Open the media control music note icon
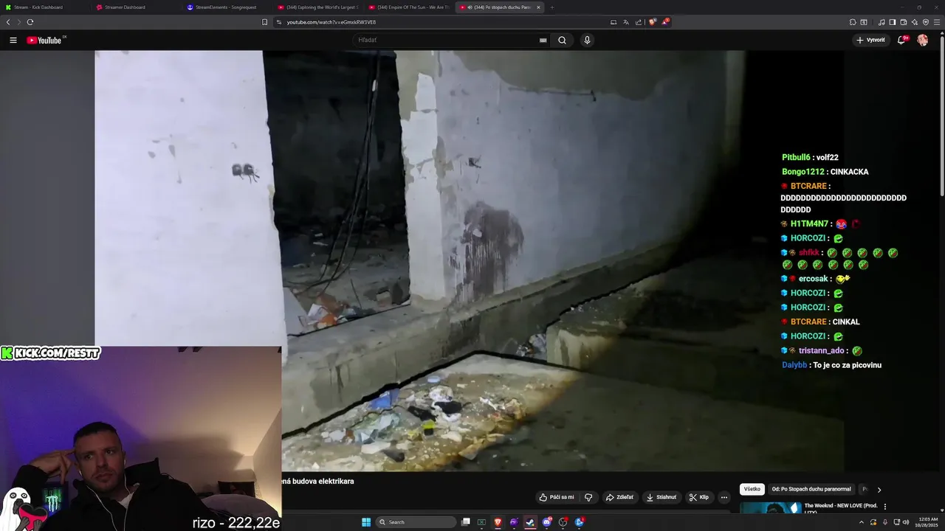This screenshot has width=945, height=531. (882, 22)
